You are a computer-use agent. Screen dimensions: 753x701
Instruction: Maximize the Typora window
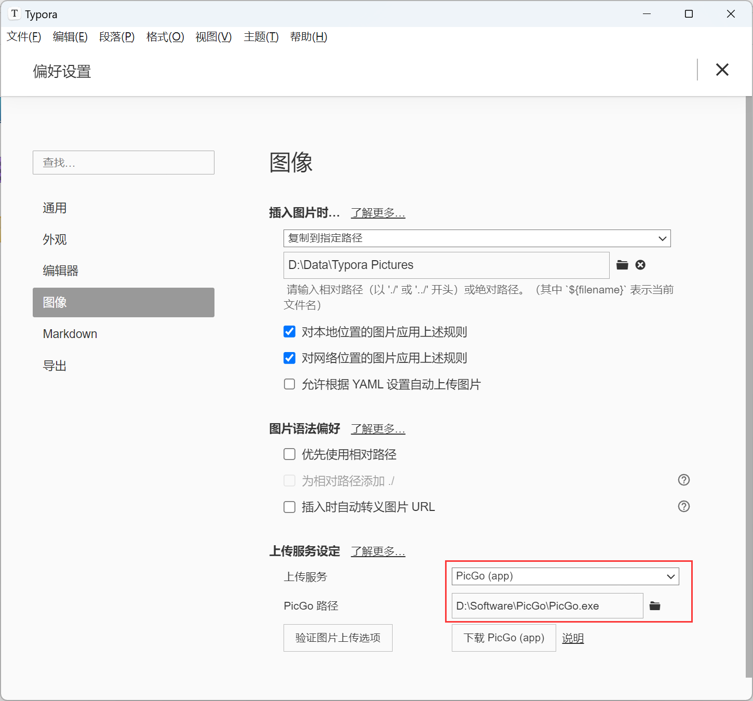click(689, 14)
